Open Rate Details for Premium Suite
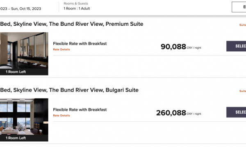This screenshot has width=246, height=147. click(61, 49)
